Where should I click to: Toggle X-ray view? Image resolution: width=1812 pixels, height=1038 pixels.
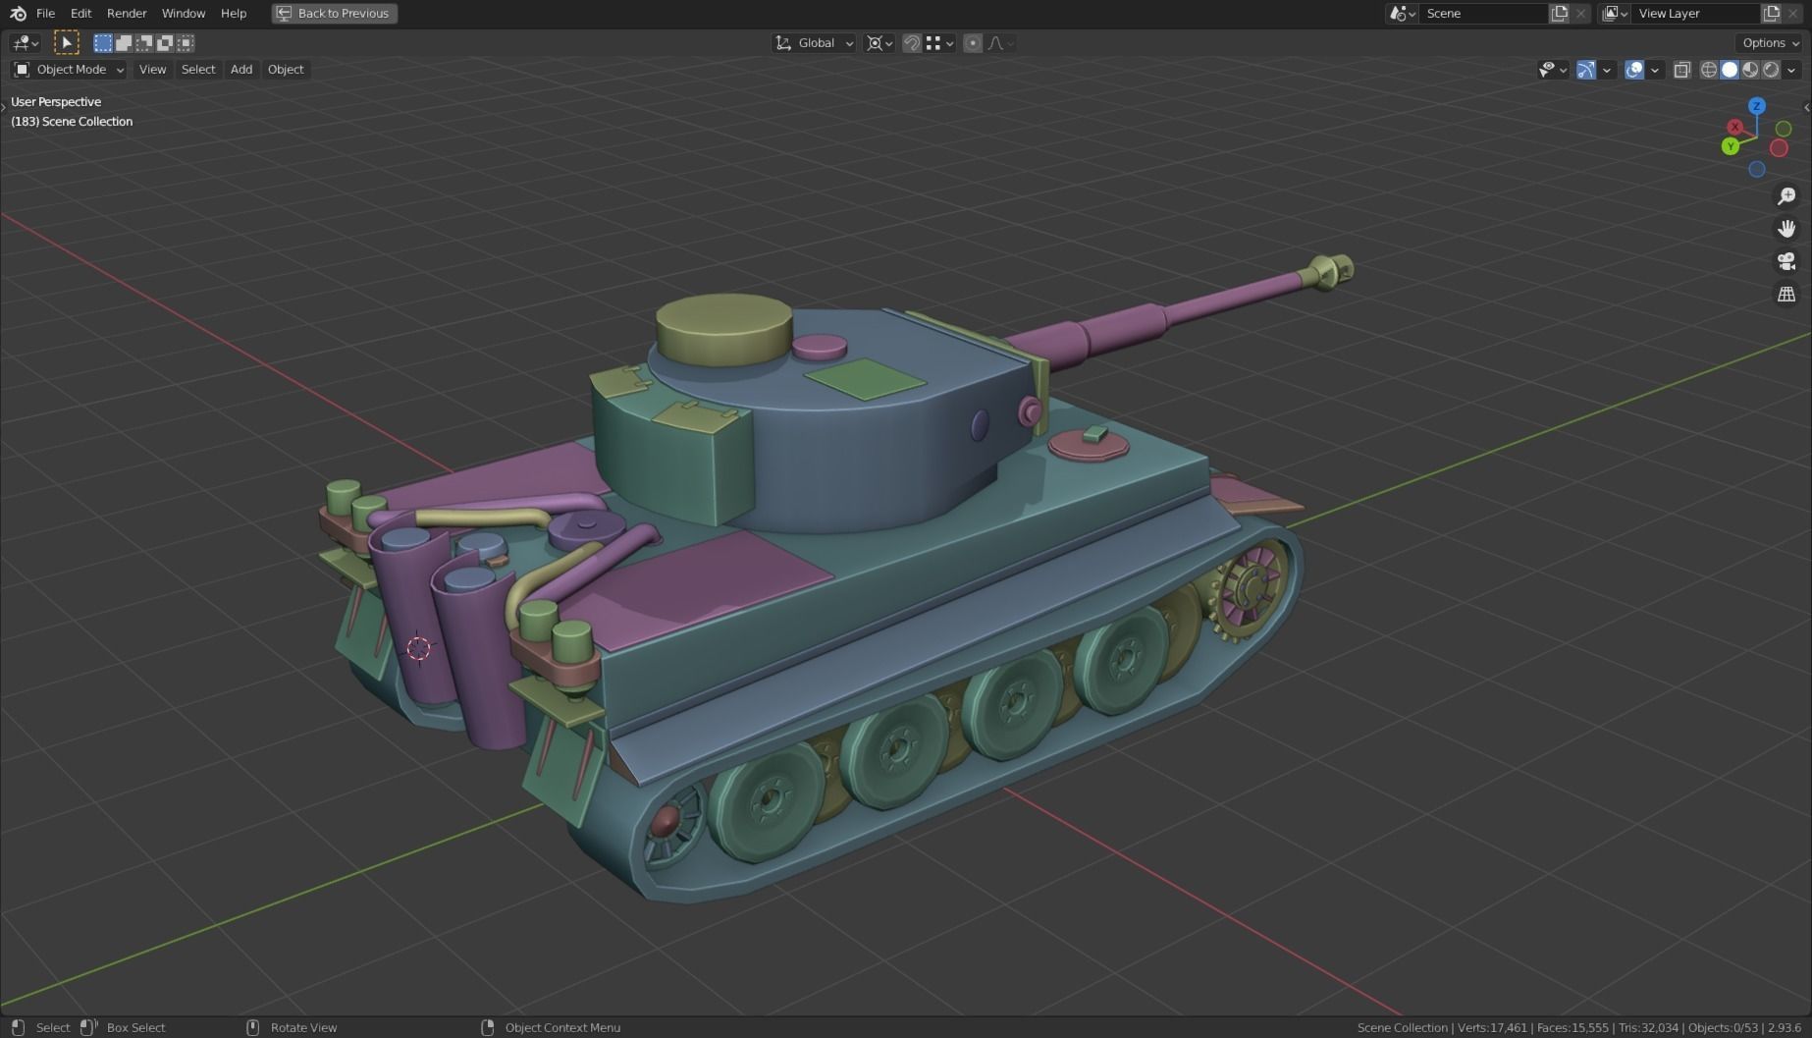pos(1682,70)
